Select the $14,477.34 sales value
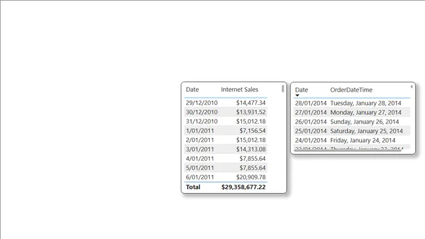 tap(251, 103)
